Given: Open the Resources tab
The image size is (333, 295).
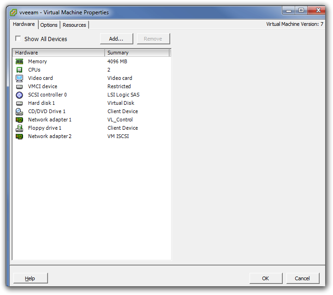Looking at the screenshot, I should click(74, 25).
